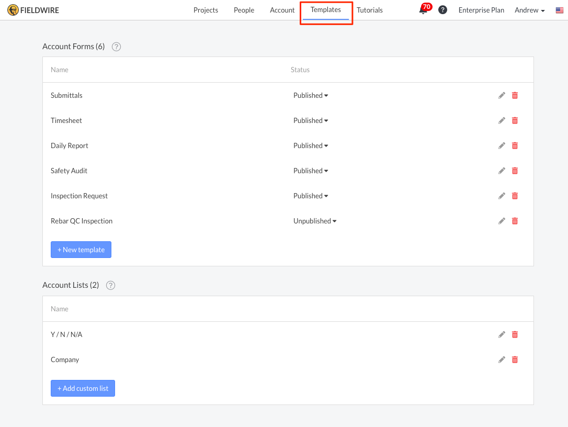Click pencil icon for Daily Report

[502, 145]
